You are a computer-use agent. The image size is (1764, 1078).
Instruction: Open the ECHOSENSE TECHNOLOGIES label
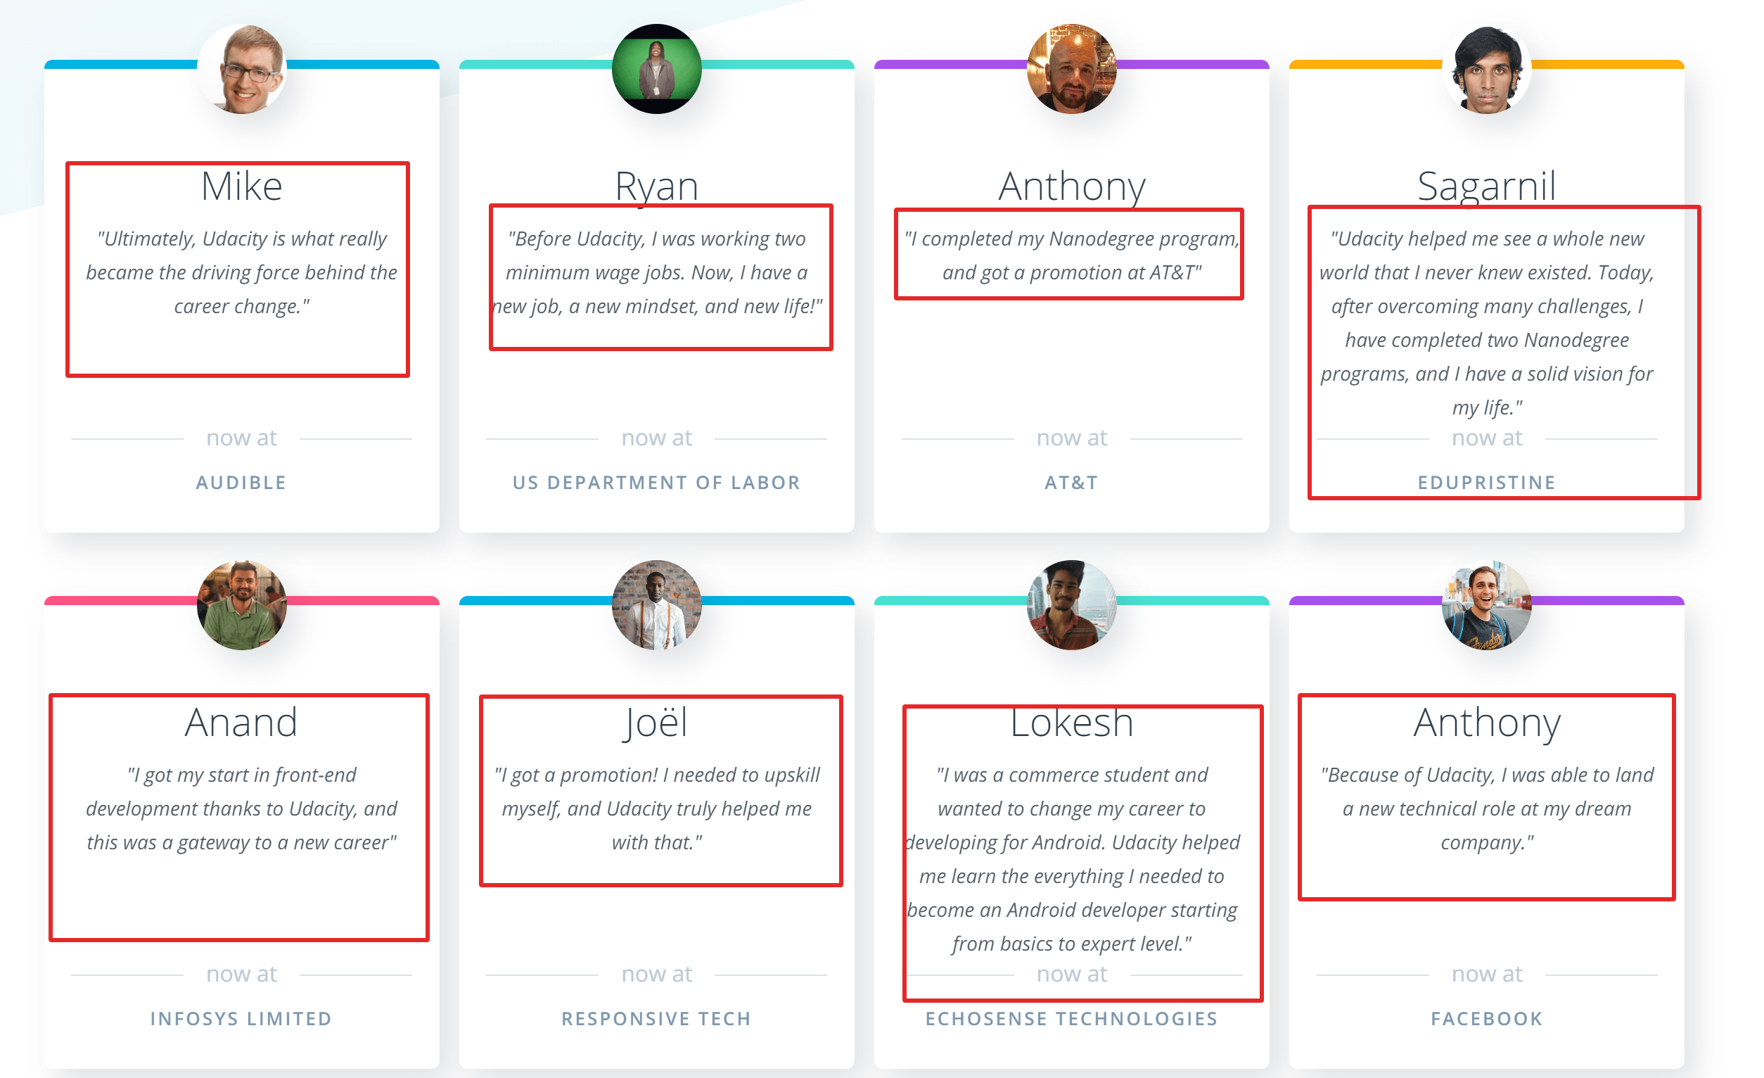pos(1071,1019)
